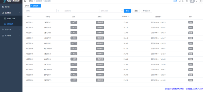Preview image for row 100020117
This screenshot has height=92, width=203.
click(x=191, y=33)
